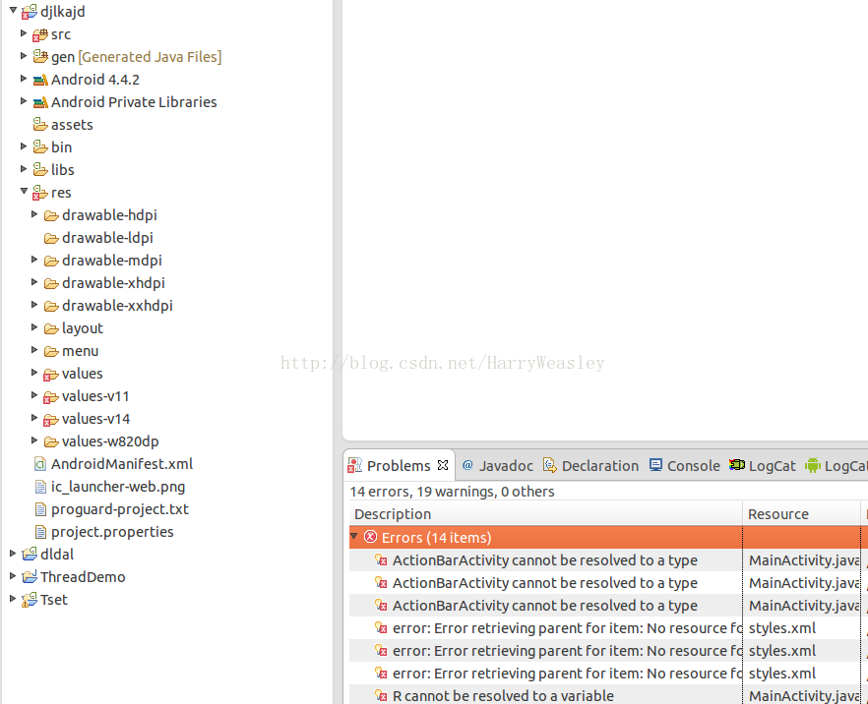Expand the ThreadDemo project

13,576
